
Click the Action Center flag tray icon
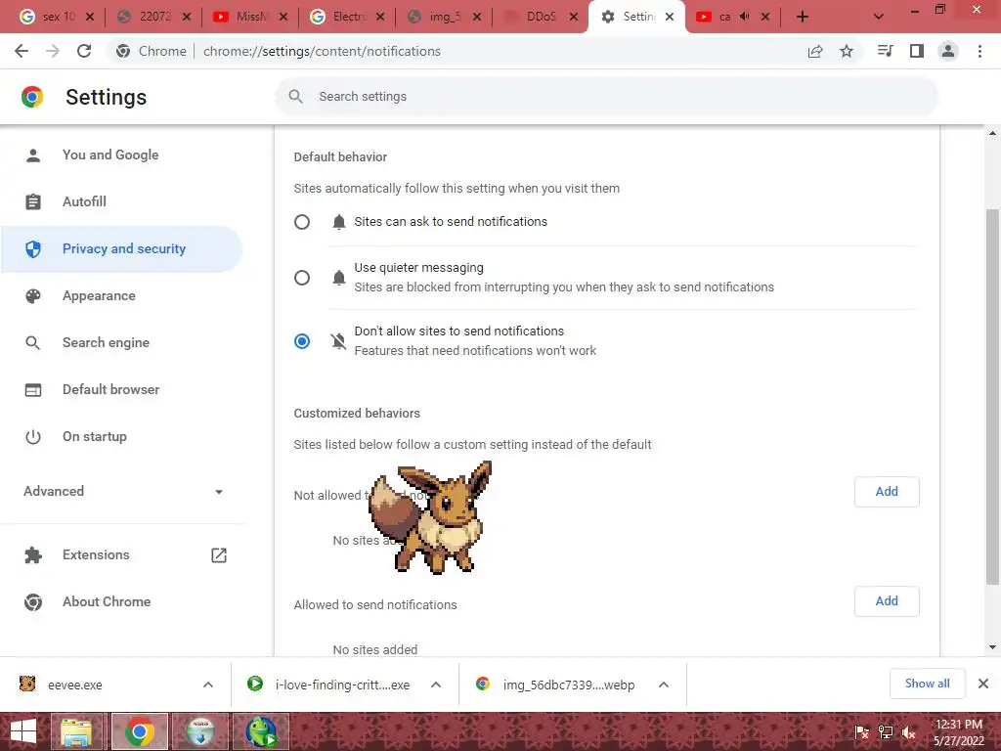[862, 732]
